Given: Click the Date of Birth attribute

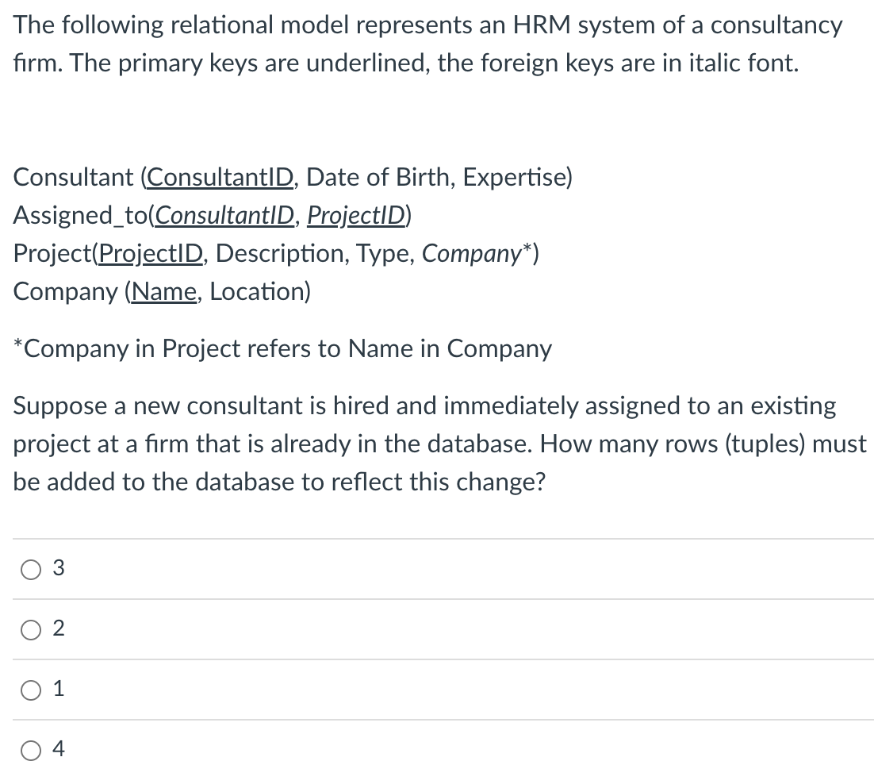Looking at the screenshot, I should coord(378,177).
